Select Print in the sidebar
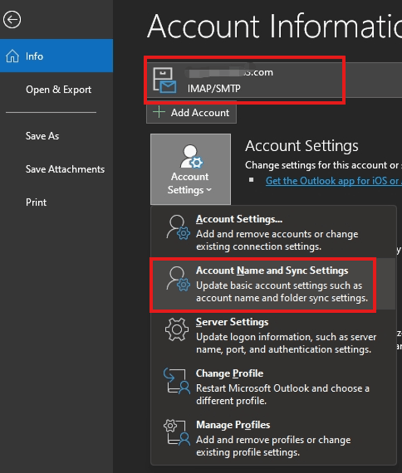The height and width of the screenshot is (473, 402). click(36, 202)
